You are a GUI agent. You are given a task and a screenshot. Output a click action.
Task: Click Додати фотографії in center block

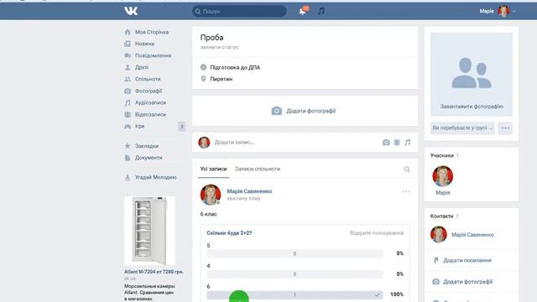(x=304, y=111)
